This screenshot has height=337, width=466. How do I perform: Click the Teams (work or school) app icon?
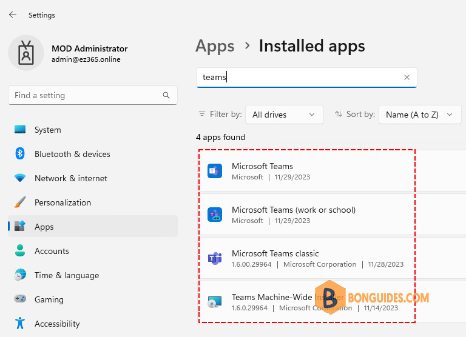coord(215,215)
